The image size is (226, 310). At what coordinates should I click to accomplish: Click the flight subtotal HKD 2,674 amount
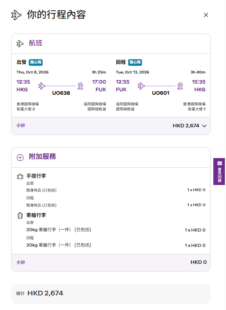186,126
